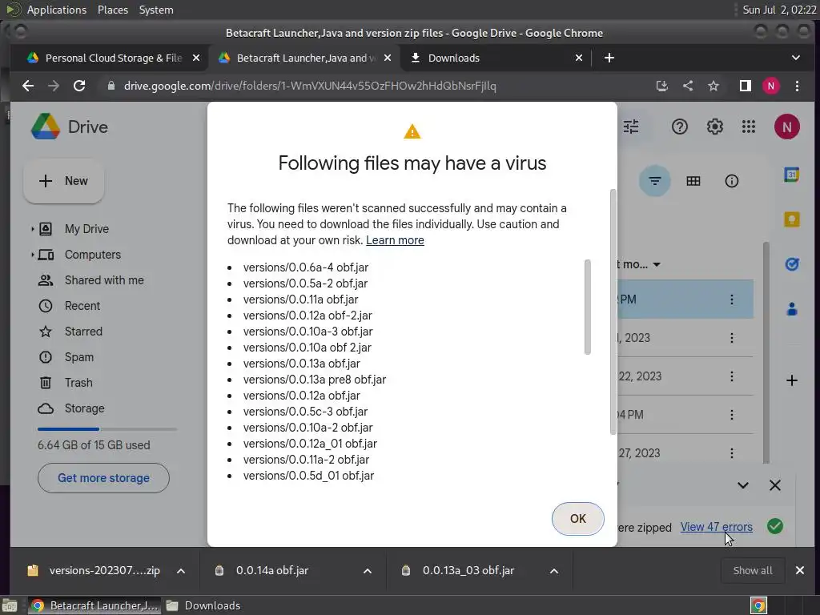Open more actions for the highlighted PM row
The height and width of the screenshot is (615, 820).
click(732, 299)
